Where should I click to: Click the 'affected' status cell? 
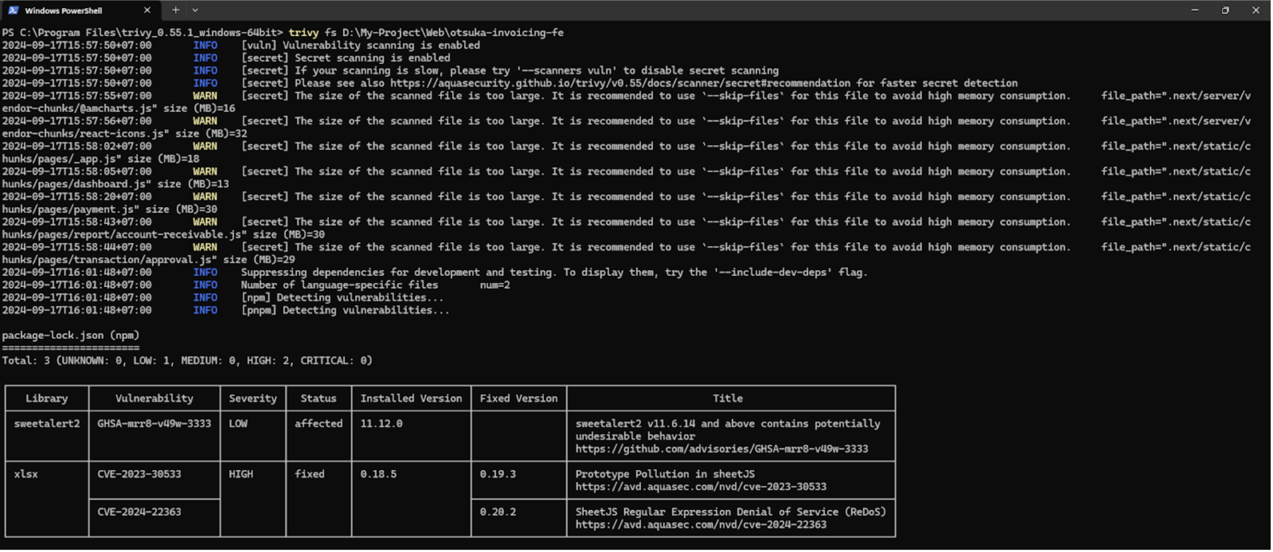point(318,424)
